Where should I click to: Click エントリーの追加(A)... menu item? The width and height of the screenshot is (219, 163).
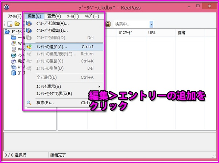64,47
